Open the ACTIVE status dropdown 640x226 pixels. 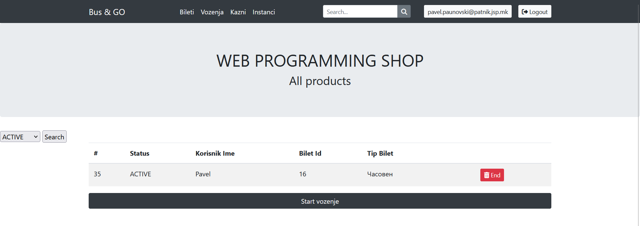[x=20, y=137]
